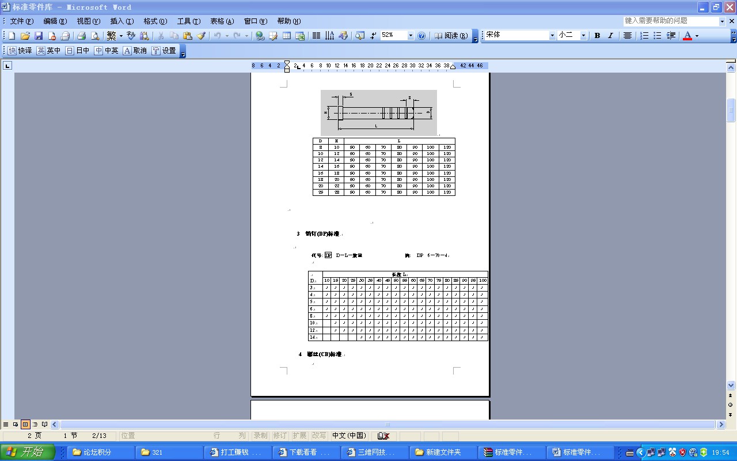Image resolution: width=737 pixels, height=461 pixels.
Task: Switch to Normal view button
Action: tap(6, 425)
